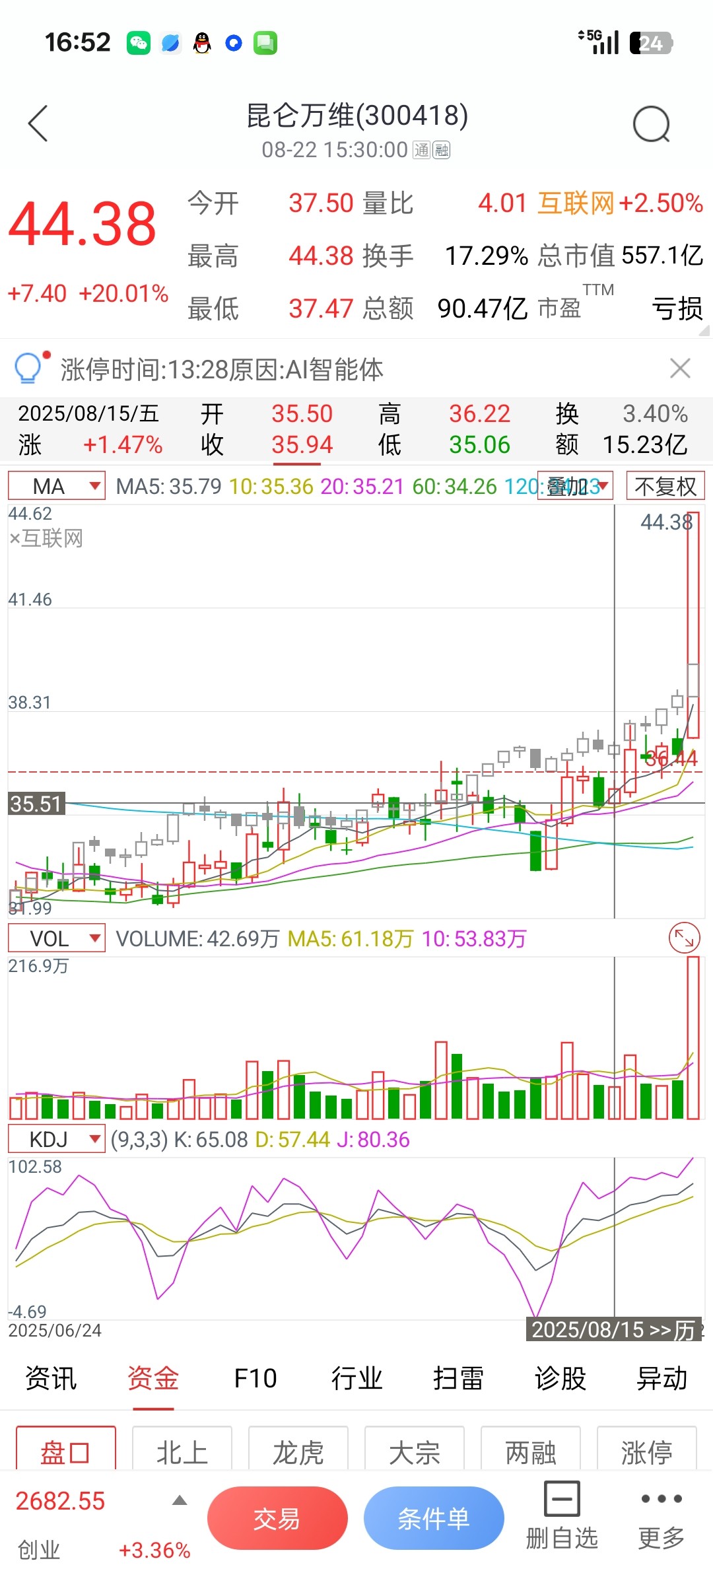Toggle the 不复权 adjustment setting

pos(665,486)
